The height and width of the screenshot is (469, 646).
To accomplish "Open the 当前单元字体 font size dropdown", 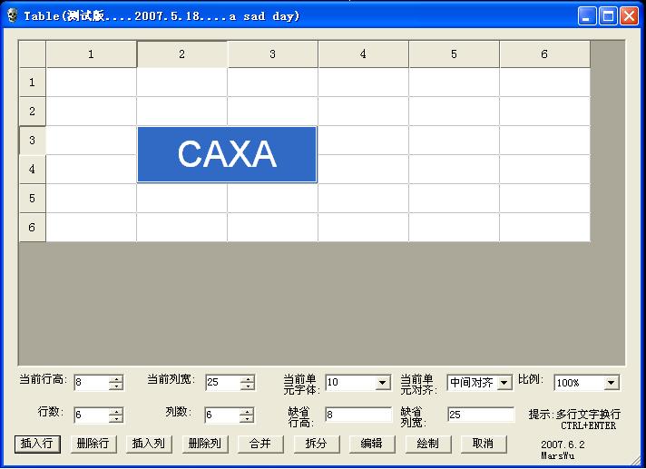I will coord(383,383).
